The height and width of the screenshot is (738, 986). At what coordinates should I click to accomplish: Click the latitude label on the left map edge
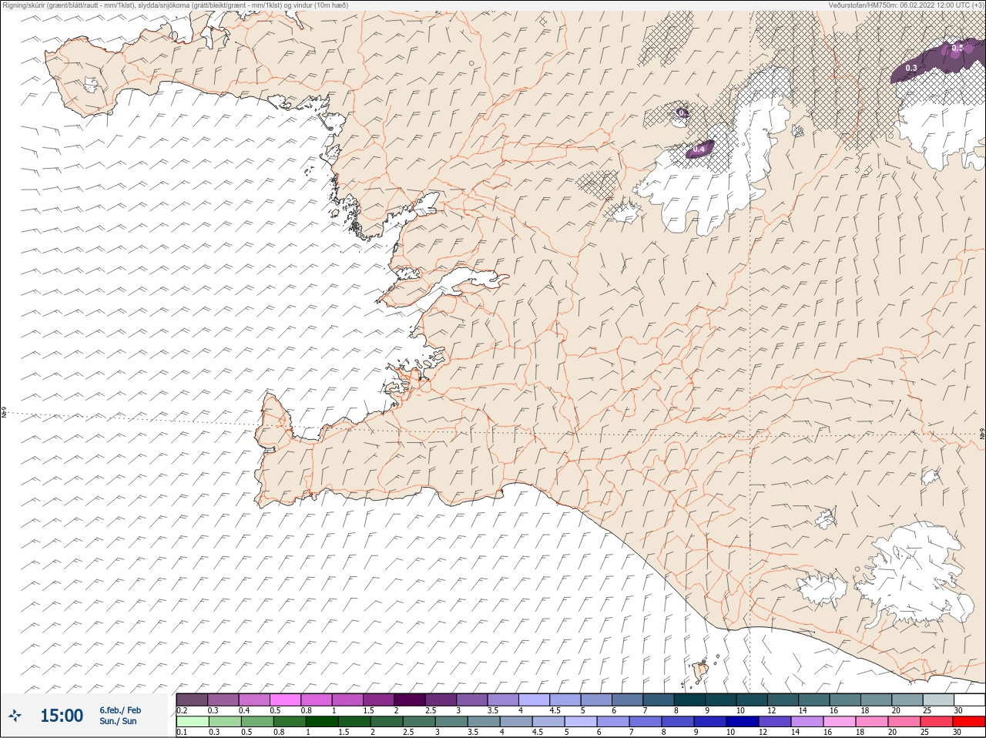pos(4,414)
